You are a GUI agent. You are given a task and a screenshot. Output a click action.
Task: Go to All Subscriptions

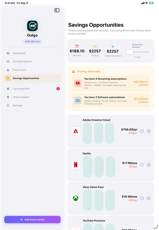pyautogui.click(x=32, y=61)
